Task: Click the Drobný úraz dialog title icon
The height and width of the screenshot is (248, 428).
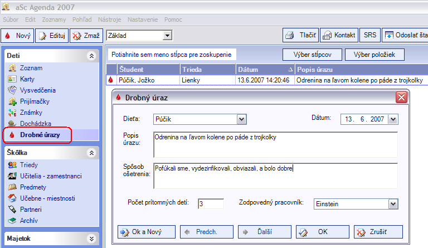Action: (x=118, y=97)
